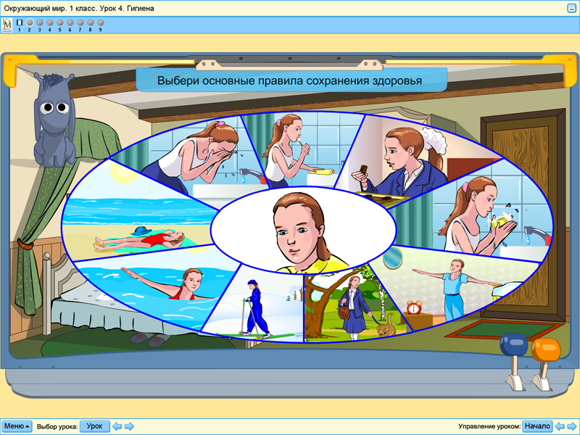Go to next lesson arrow next to Урок
The width and height of the screenshot is (580, 435).
(x=129, y=426)
